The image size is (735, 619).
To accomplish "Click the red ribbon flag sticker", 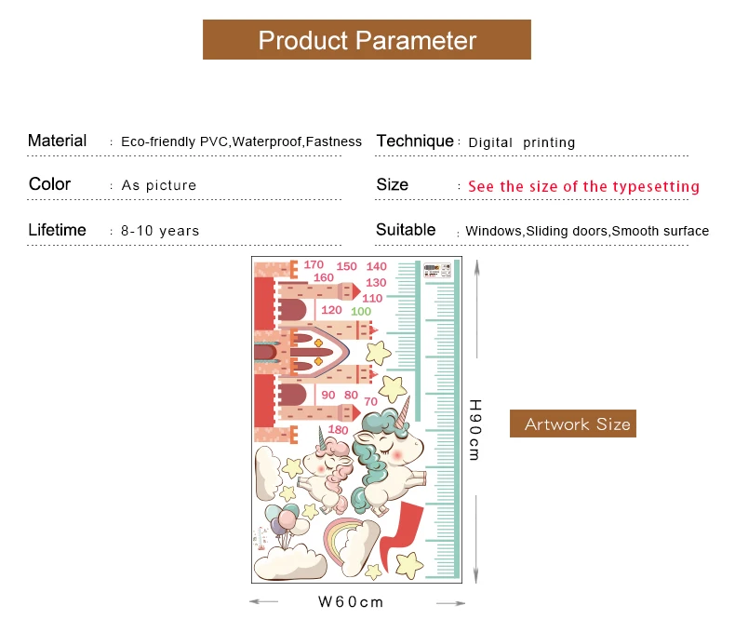I will 401,535.
